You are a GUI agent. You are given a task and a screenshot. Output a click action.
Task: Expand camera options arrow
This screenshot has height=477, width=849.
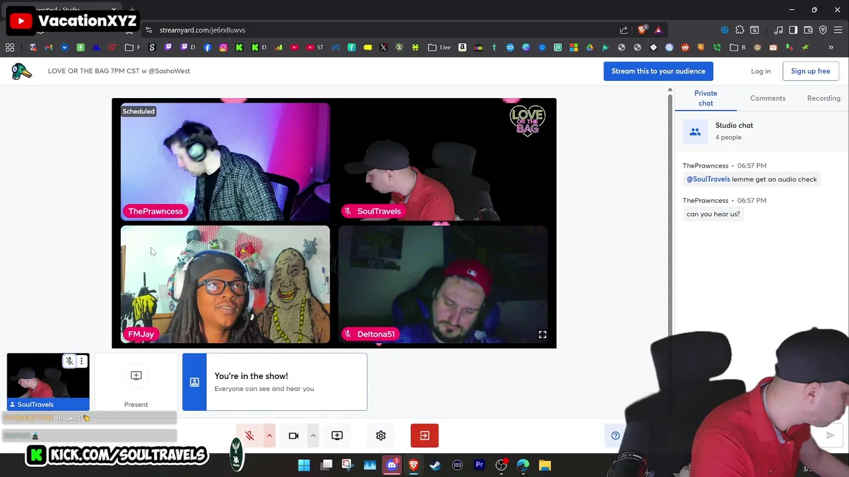coord(313,435)
